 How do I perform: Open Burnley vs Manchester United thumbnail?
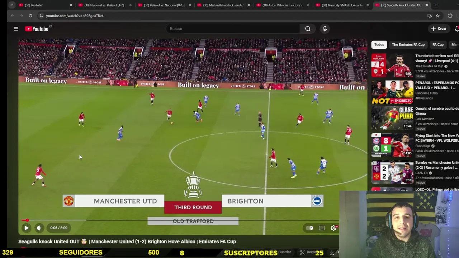392,172
